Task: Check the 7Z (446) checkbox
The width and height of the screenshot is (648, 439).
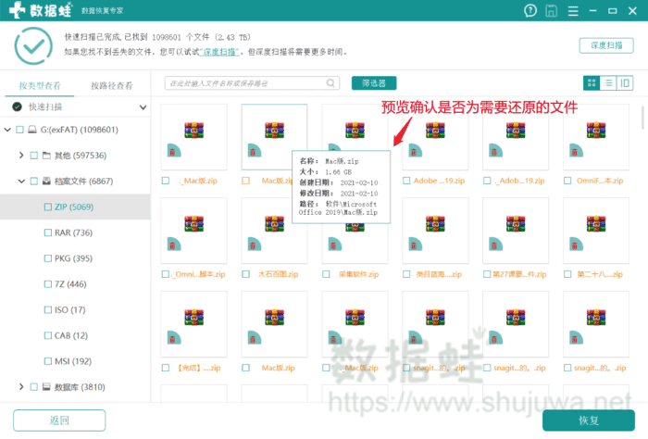Action: (48, 284)
